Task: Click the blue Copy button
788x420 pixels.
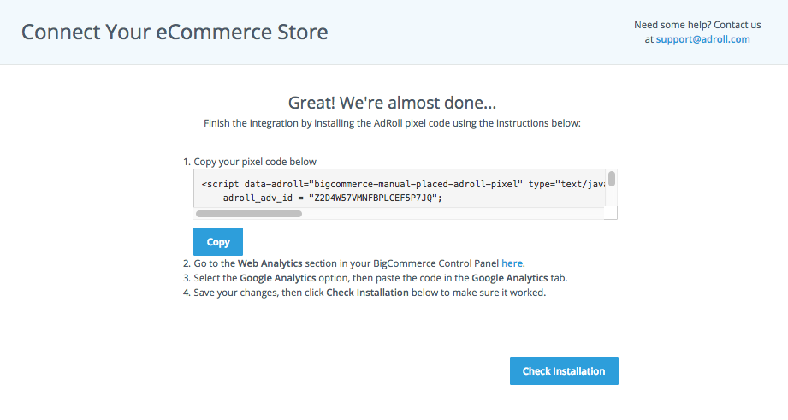Action: click(218, 242)
